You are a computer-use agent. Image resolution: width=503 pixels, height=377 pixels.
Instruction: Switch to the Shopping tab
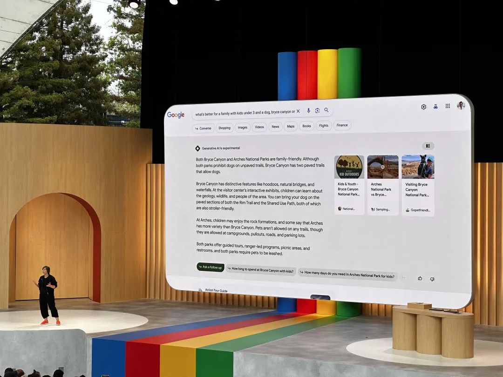tap(224, 128)
